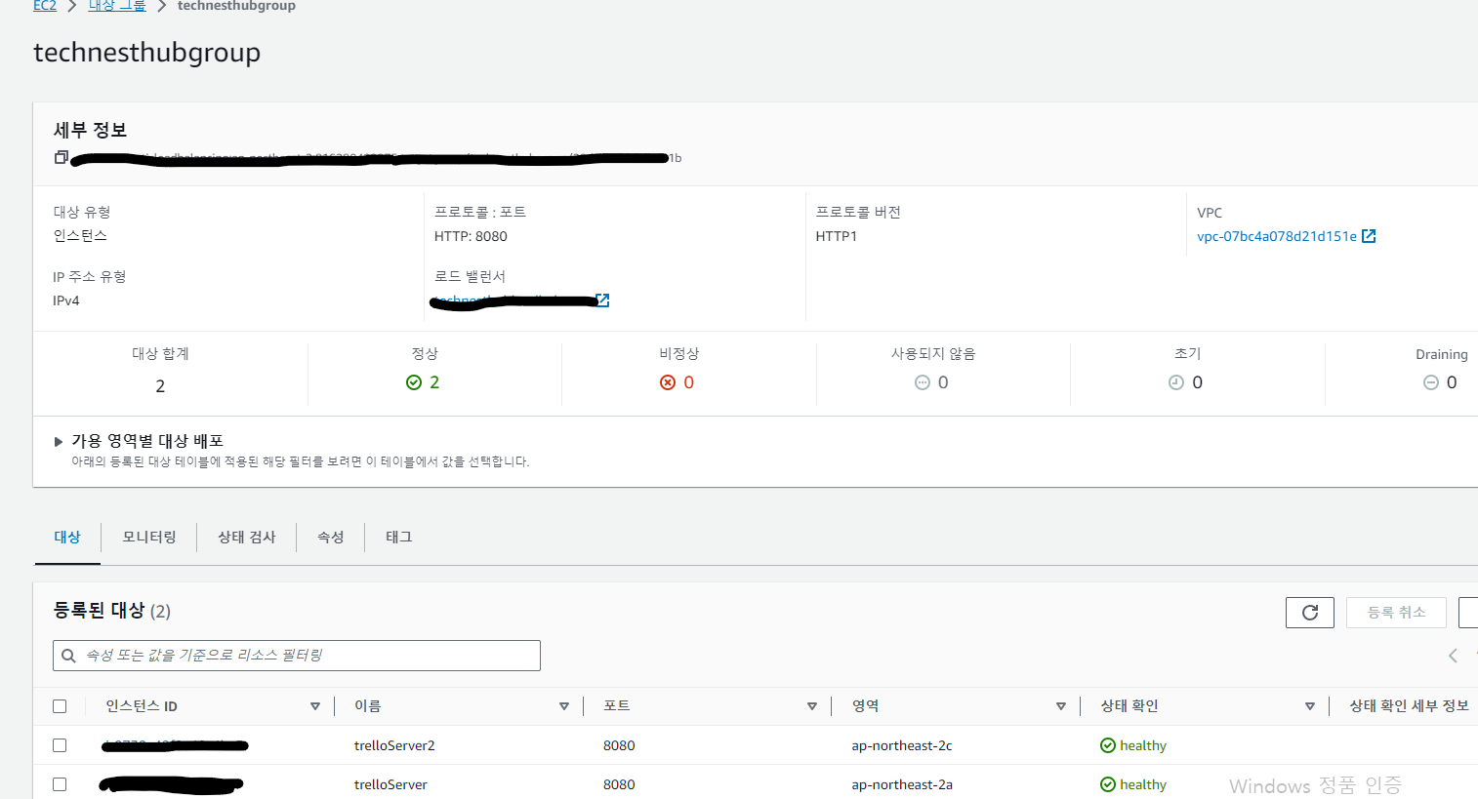Check the trelloServer row checkbox

click(x=60, y=784)
